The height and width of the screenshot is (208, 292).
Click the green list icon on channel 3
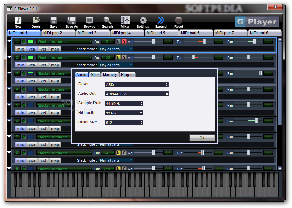[x=31, y=73]
